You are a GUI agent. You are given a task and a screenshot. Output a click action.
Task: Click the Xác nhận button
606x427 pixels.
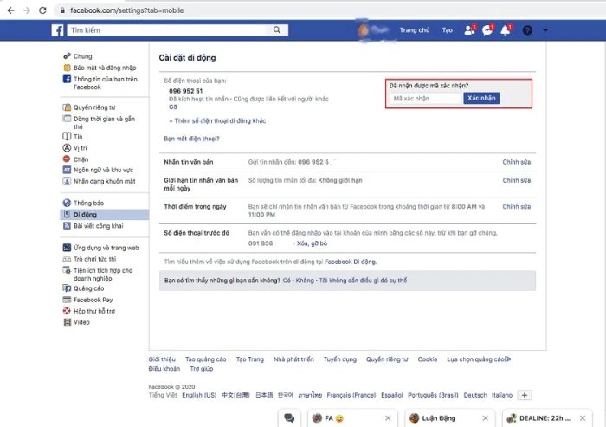pos(481,98)
